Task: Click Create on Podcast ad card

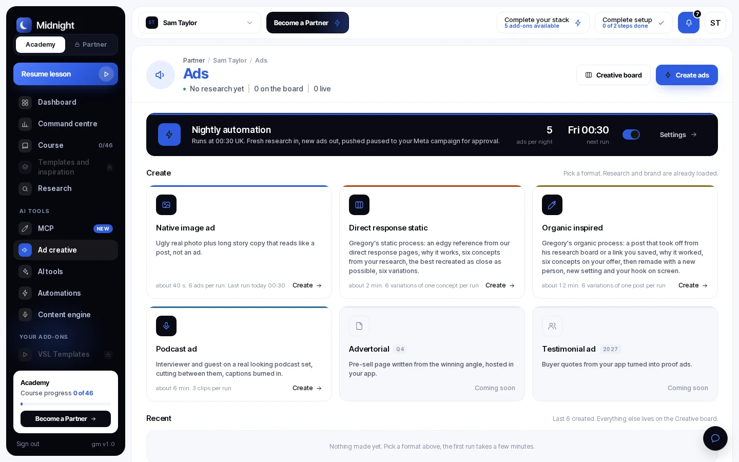Action: click(307, 388)
